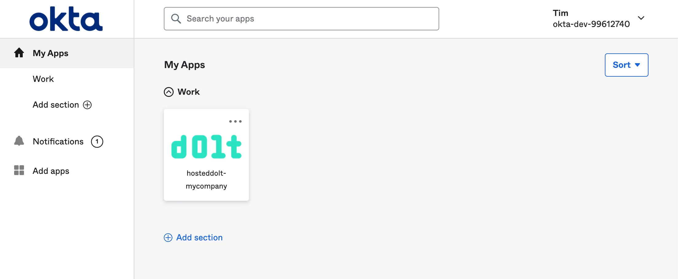Open the Sort dropdown
Image resolution: width=678 pixels, height=279 pixels.
(x=626, y=65)
